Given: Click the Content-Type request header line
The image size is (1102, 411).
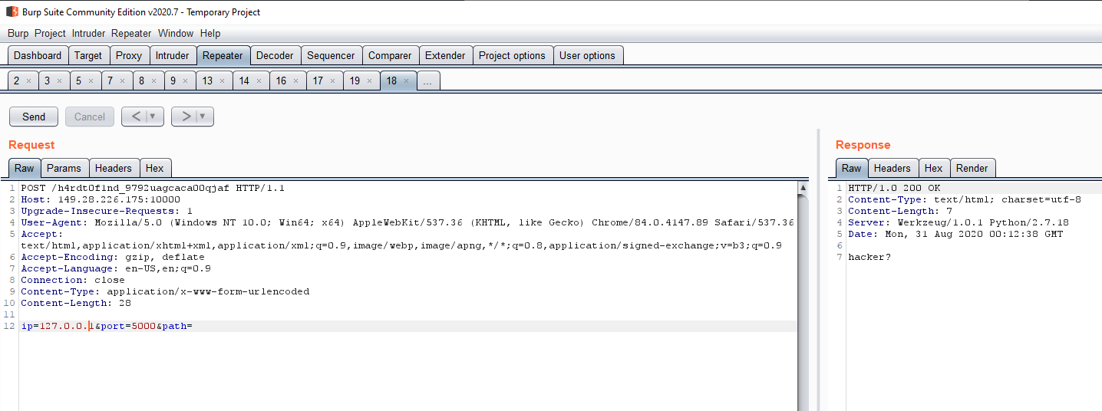Looking at the screenshot, I should (165, 291).
